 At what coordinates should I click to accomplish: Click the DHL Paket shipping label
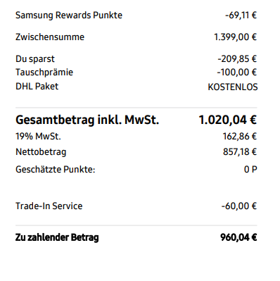point(37,87)
